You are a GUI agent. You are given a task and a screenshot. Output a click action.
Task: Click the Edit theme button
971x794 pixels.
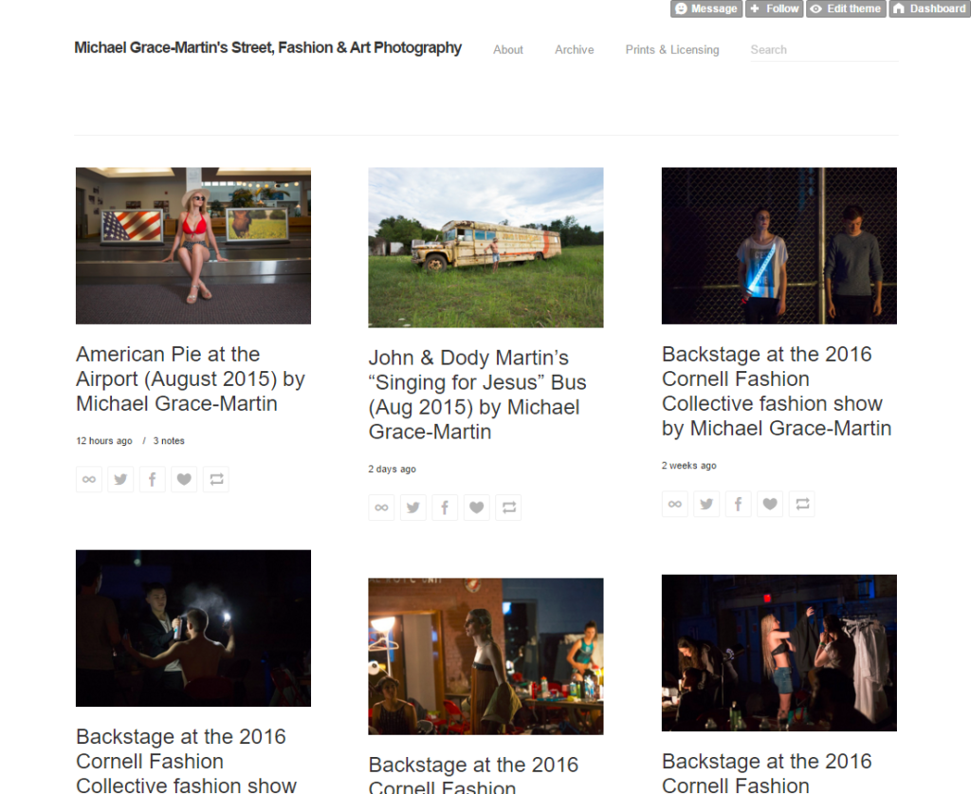pyautogui.click(x=845, y=9)
